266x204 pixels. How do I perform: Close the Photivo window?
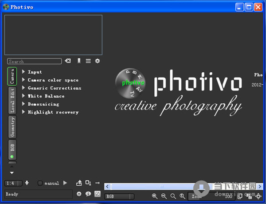(258, 7)
